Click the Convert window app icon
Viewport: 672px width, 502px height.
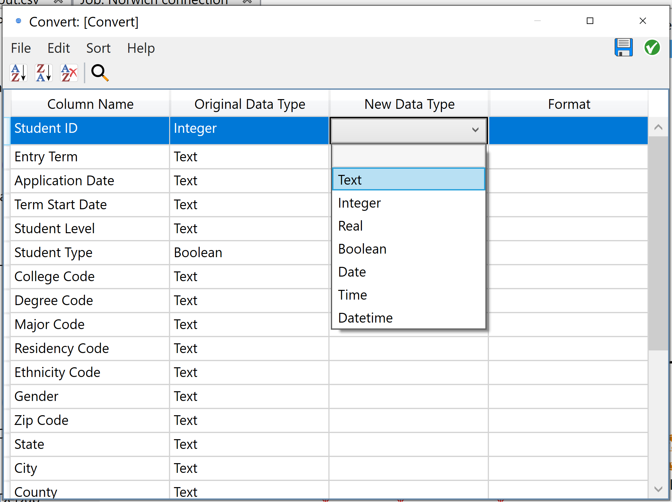[18, 21]
